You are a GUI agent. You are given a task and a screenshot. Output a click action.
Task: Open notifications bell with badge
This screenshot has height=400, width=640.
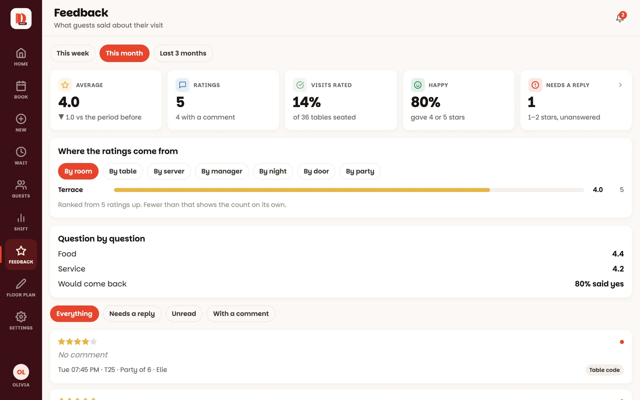pyautogui.click(x=620, y=18)
